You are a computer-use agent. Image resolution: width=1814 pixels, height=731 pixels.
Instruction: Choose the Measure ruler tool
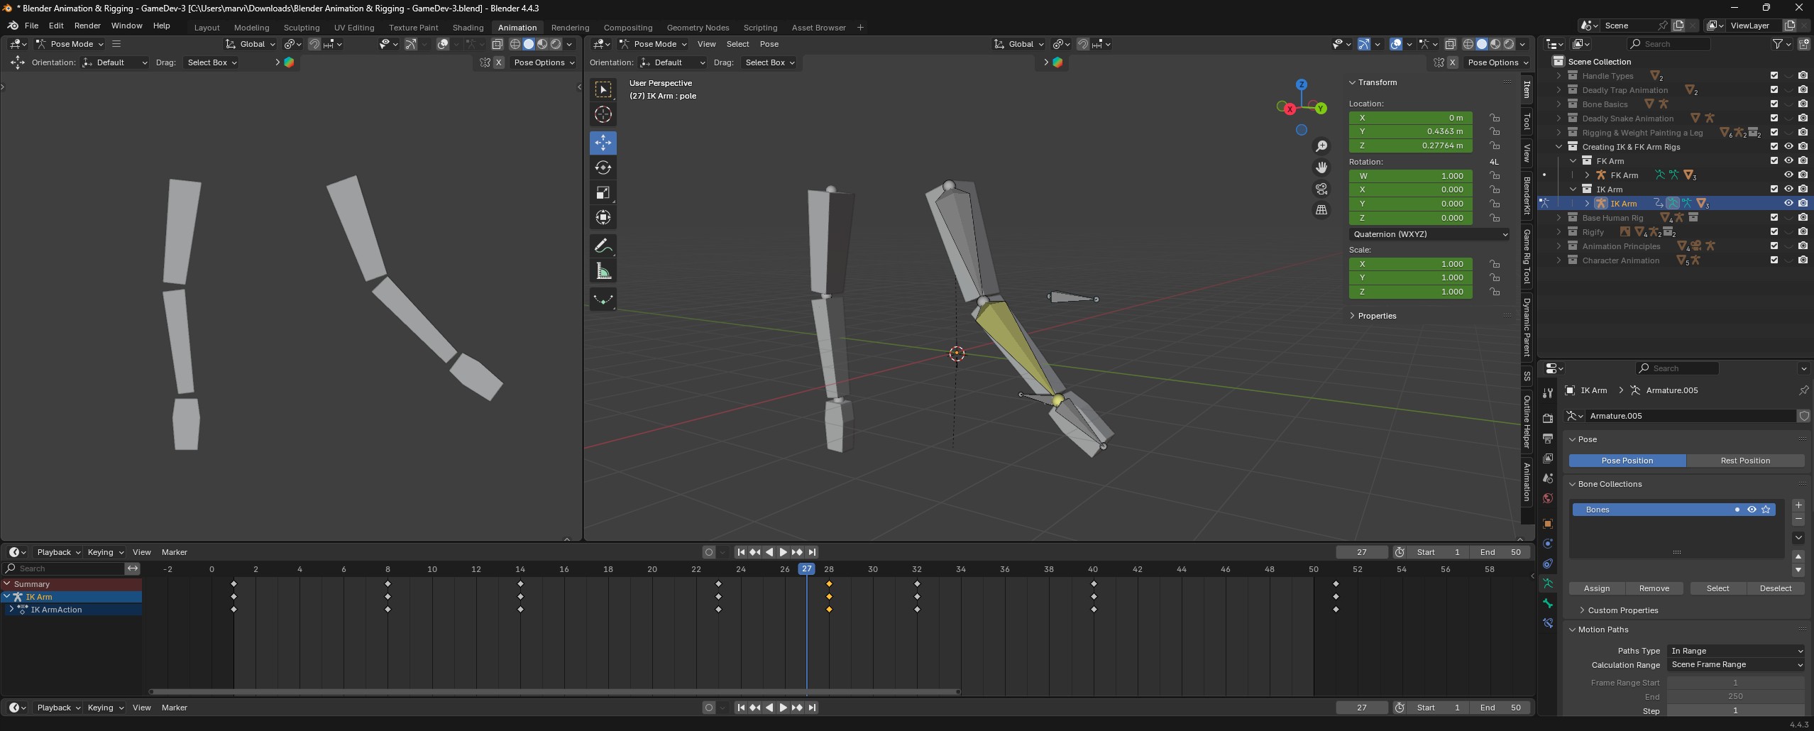tap(603, 272)
